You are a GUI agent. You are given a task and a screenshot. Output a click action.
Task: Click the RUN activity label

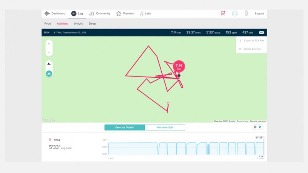(x=47, y=33)
